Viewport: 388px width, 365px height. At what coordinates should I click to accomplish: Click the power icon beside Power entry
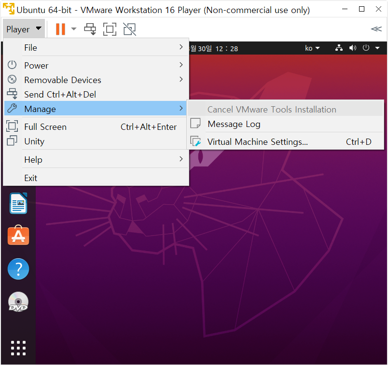(x=12, y=65)
